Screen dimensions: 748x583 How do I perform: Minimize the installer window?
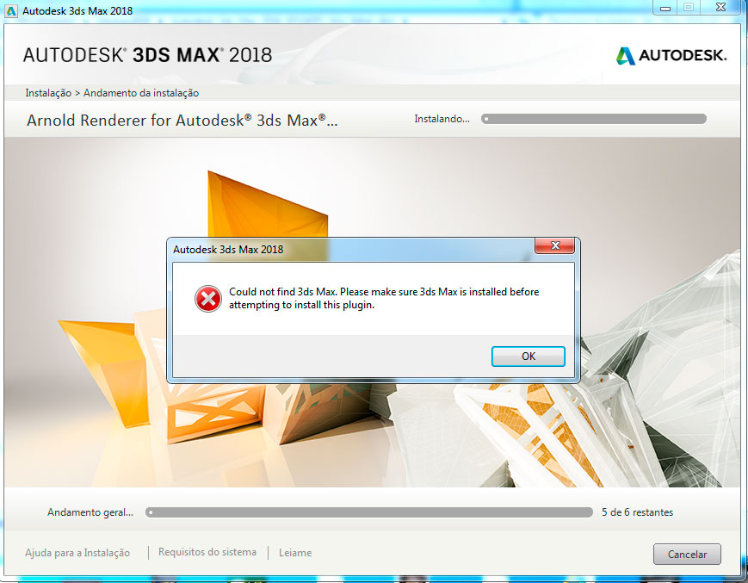click(x=665, y=8)
